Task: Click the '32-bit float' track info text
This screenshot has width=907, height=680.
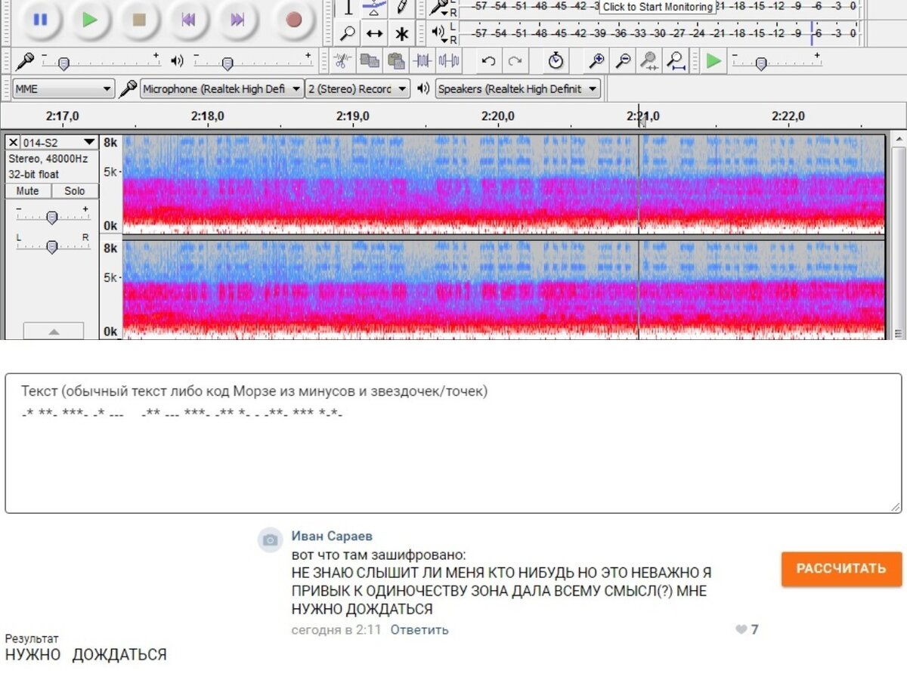Action: coord(33,175)
